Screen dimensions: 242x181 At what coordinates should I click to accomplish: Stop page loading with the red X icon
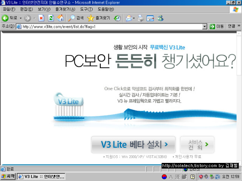[41, 18]
